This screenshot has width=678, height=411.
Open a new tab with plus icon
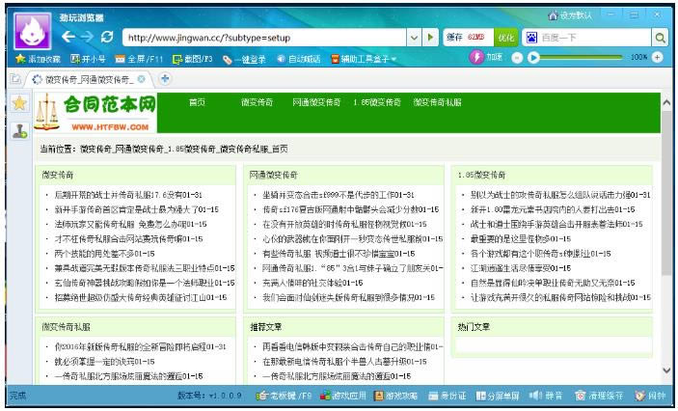tap(165, 78)
